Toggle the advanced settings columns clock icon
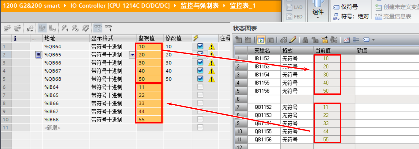The width and height of the screenshot is (419, 149). click(52, 28)
